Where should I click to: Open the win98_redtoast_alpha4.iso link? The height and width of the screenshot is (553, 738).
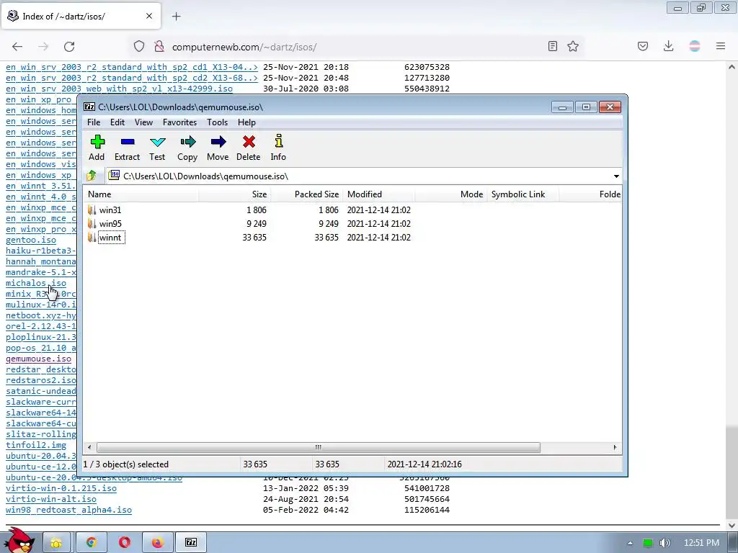(68, 510)
